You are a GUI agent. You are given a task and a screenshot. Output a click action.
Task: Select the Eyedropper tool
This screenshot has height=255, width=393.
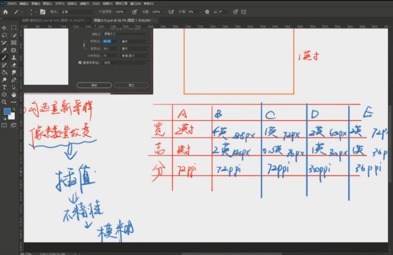(x=4, y=50)
